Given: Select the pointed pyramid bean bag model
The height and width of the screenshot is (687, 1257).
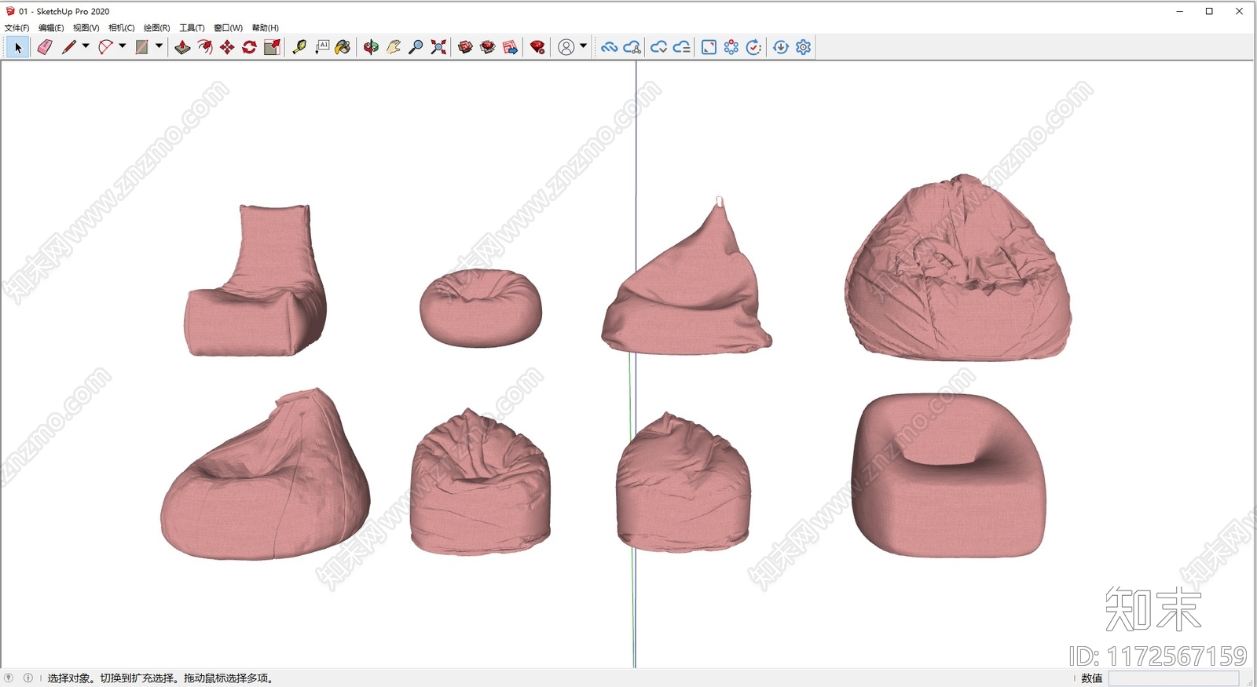Looking at the screenshot, I should [x=687, y=276].
